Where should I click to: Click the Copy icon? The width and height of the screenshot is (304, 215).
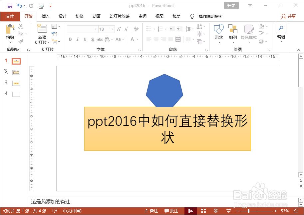pyautogui.click(x=21, y=34)
